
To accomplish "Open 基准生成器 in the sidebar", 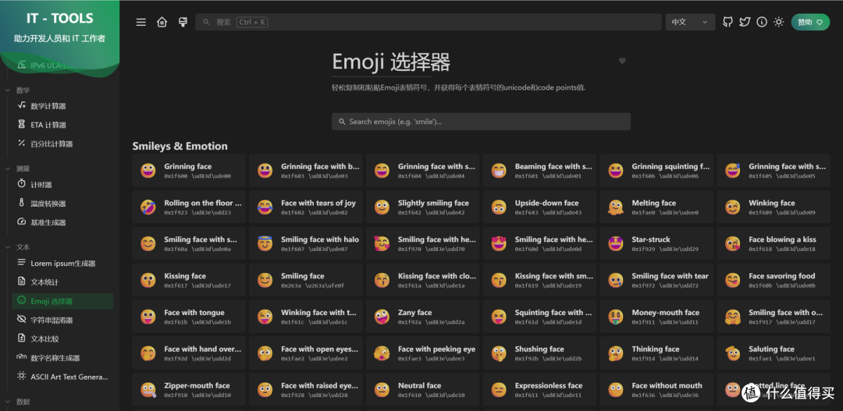I will [x=62, y=222].
